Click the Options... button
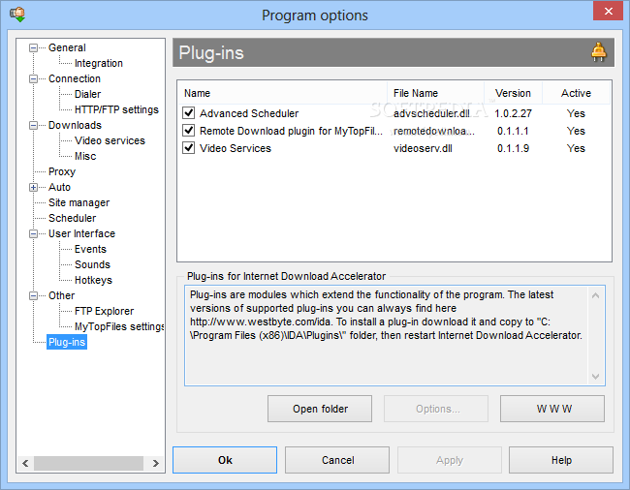Image resolution: width=630 pixels, height=490 pixels. point(436,409)
